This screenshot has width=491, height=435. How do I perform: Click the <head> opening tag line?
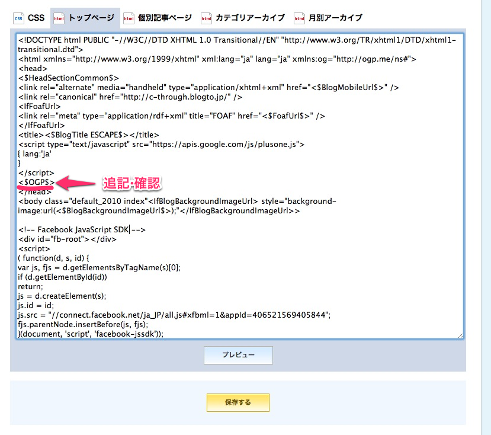click(33, 68)
